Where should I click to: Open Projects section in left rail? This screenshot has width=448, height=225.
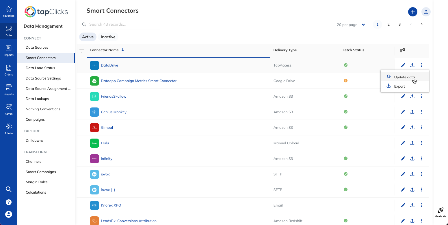[9, 90]
